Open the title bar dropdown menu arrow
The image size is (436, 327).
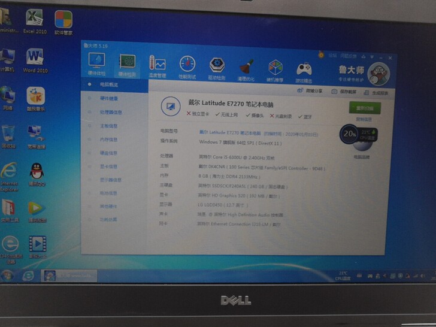tap(372, 57)
